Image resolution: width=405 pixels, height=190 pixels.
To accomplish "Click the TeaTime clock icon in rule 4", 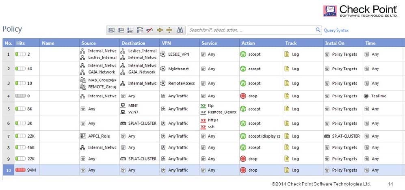I will 366,96.
